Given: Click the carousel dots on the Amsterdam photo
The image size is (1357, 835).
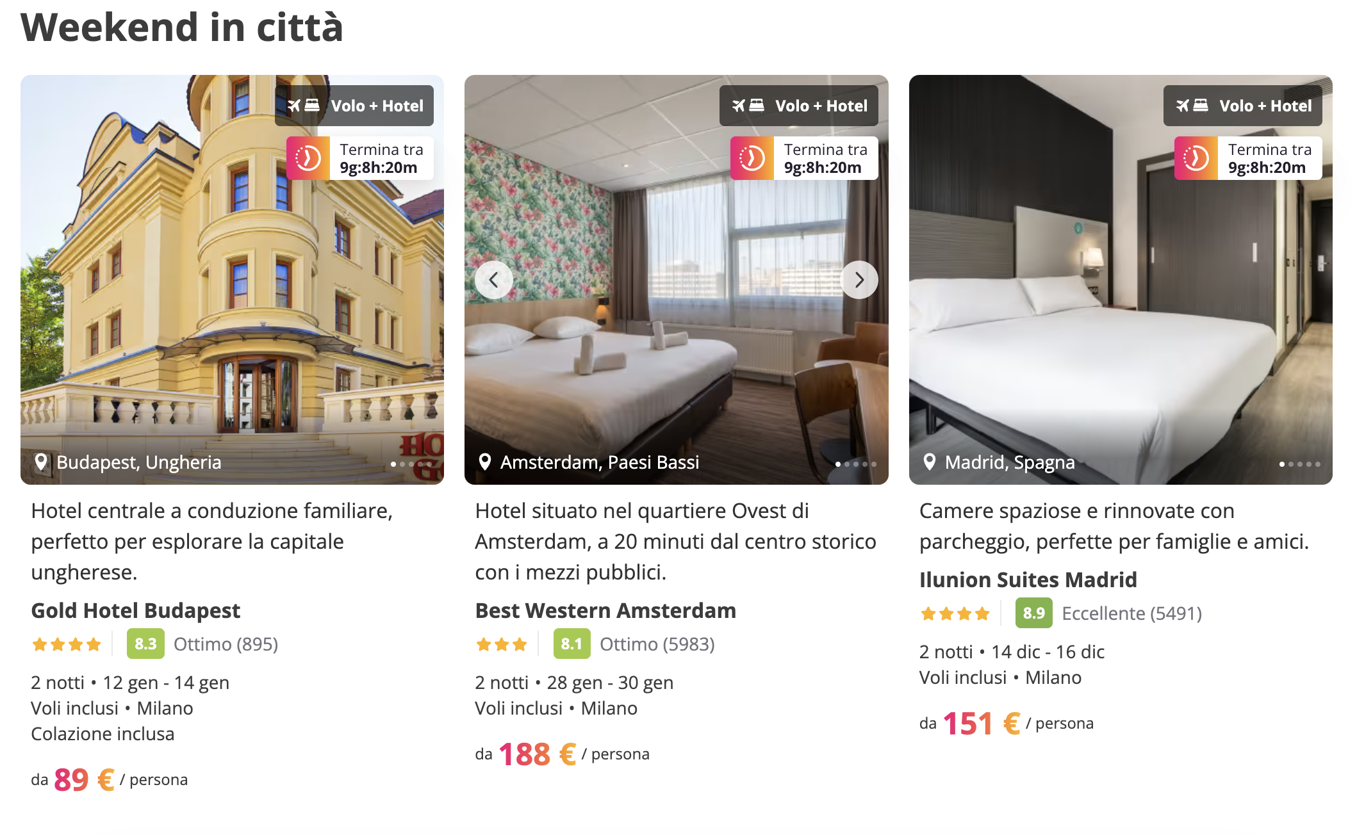Looking at the screenshot, I should click(x=855, y=464).
